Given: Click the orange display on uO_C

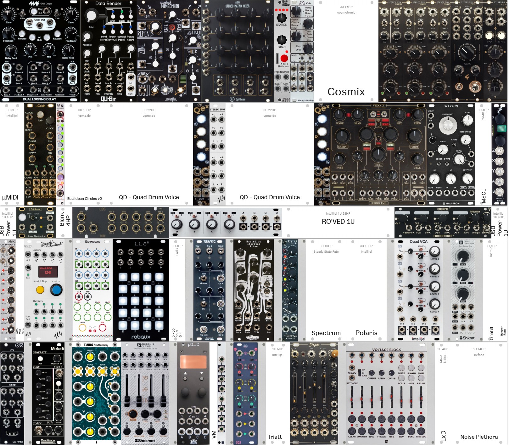Looking at the screenshot, I should [193, 362].
